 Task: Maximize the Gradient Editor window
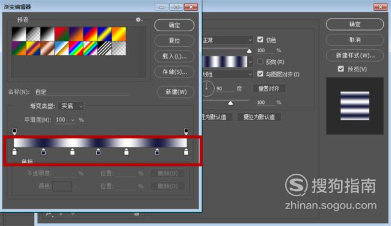tap(176, 7)
